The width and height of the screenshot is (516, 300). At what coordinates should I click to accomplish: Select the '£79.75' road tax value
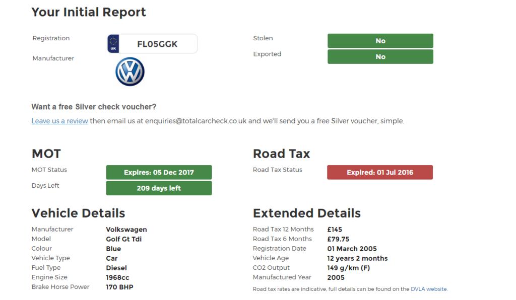pyautogui.click(x=338, y=239)
